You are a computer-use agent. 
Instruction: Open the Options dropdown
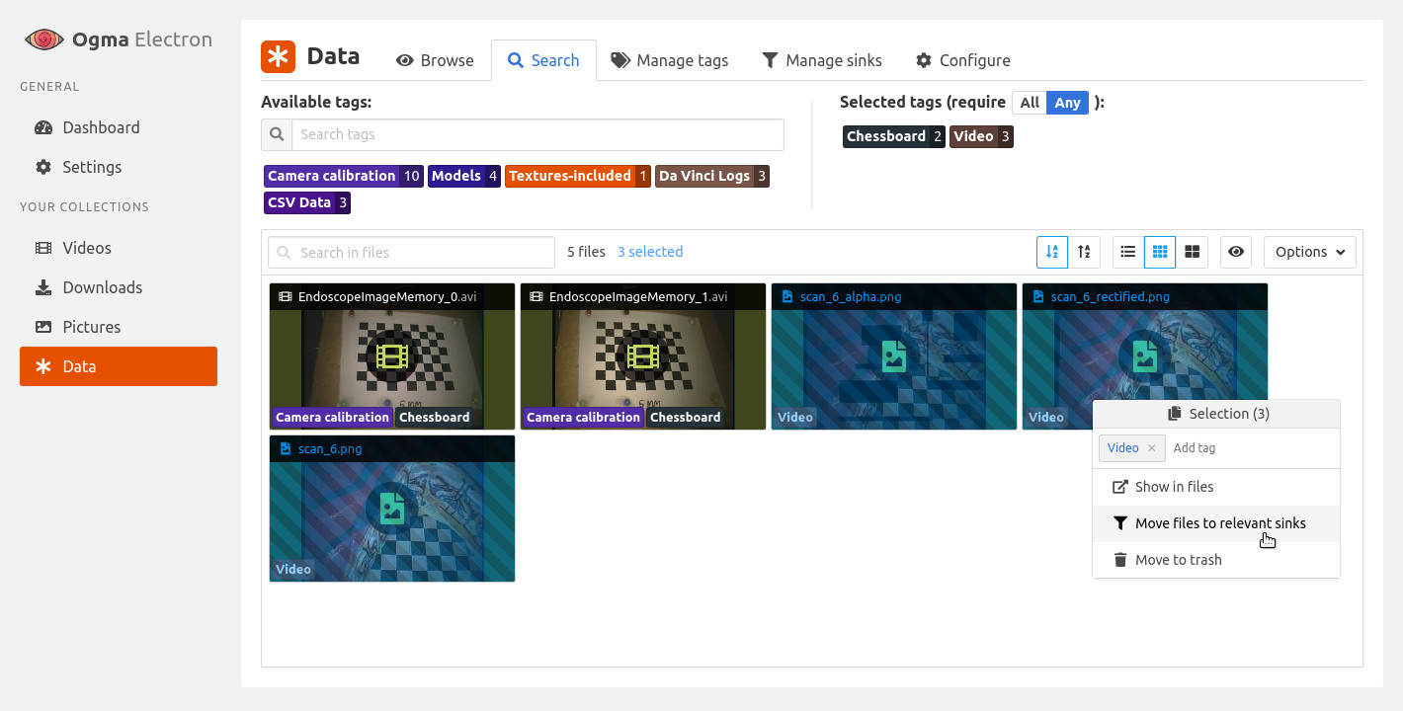tap(1310, 252)
